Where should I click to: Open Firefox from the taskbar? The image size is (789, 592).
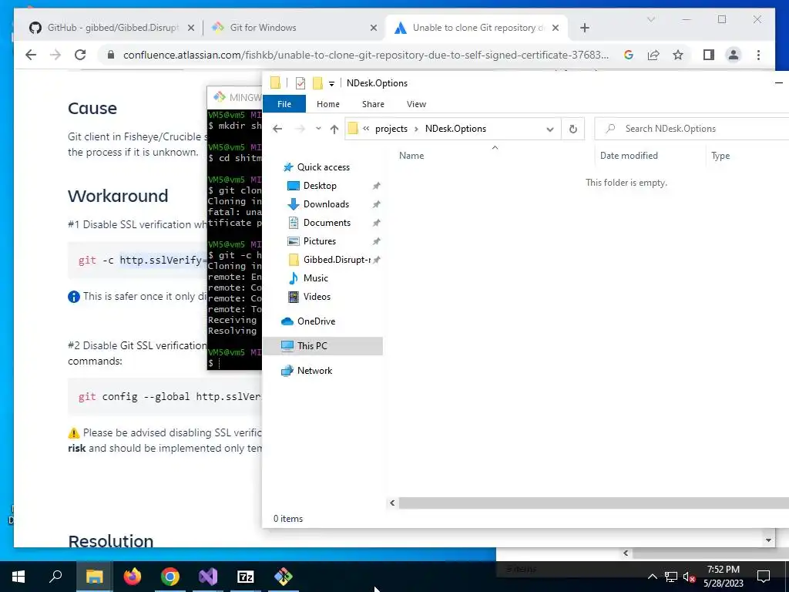[133, 577]
